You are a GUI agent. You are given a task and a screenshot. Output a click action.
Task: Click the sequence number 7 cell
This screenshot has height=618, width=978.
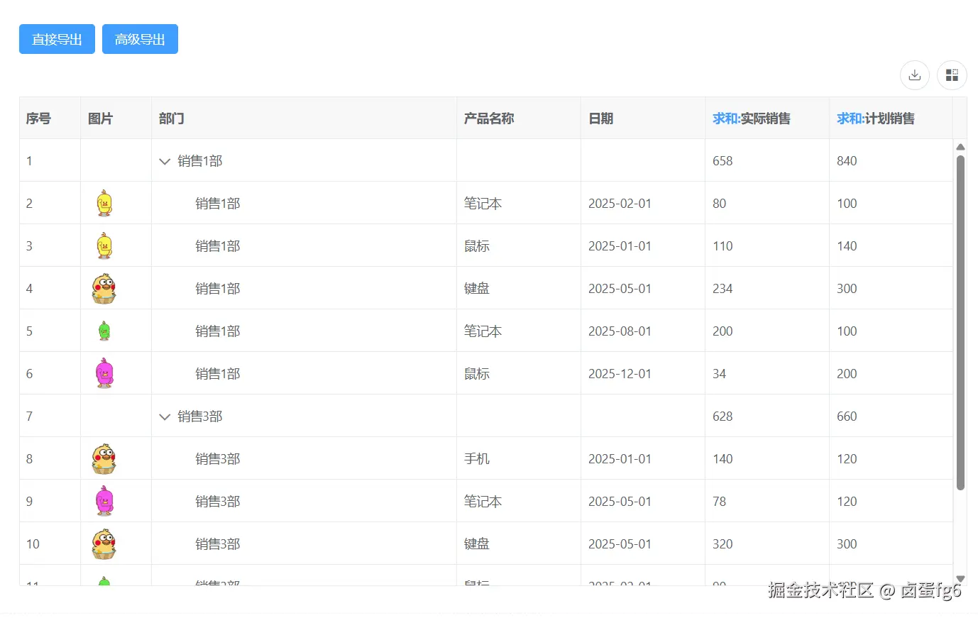tap(50, 416)
